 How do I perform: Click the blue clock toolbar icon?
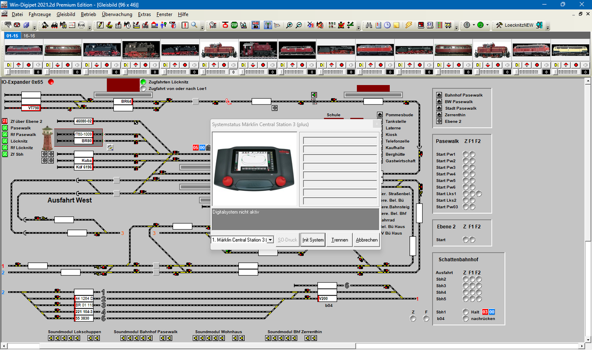point(387,25)
